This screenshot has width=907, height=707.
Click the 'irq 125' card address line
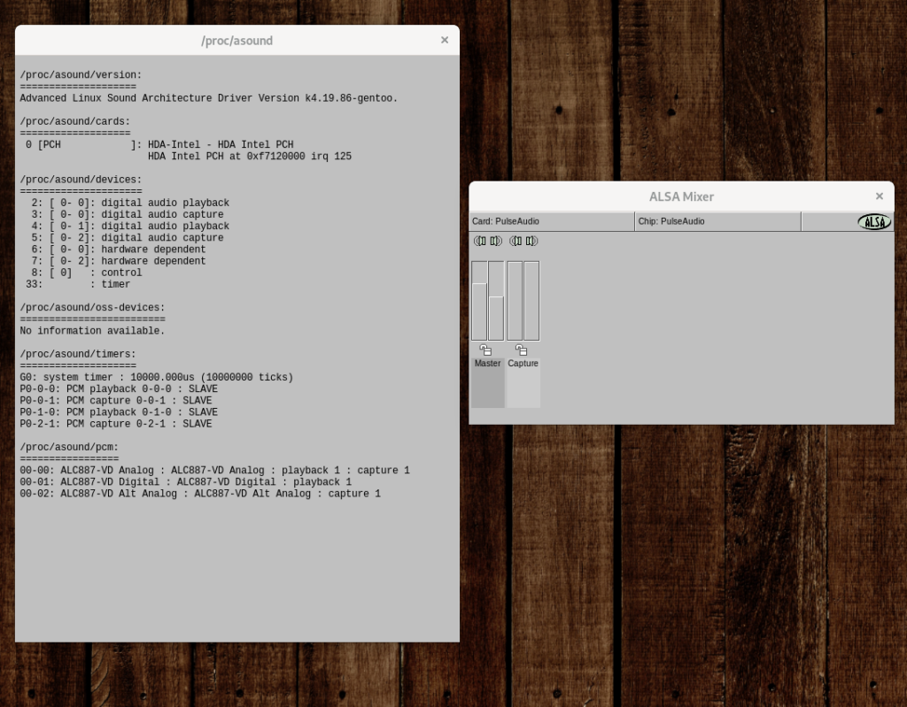249,156
